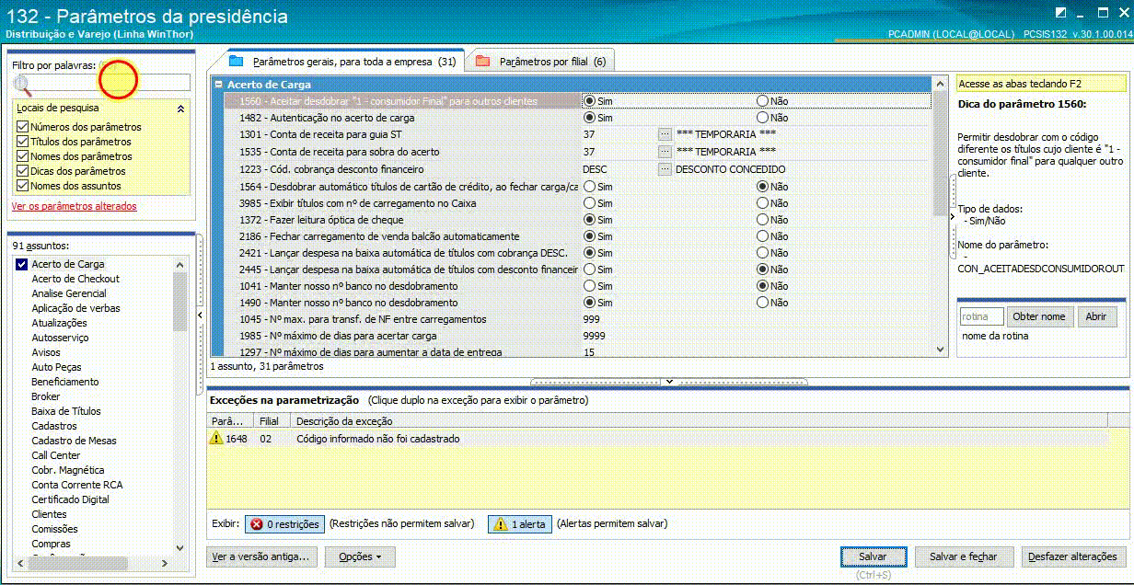Click value 9999 for Nº máximo de dias para acertar carga
Screen dimensions: 1134x585
[x=595, y=336]
